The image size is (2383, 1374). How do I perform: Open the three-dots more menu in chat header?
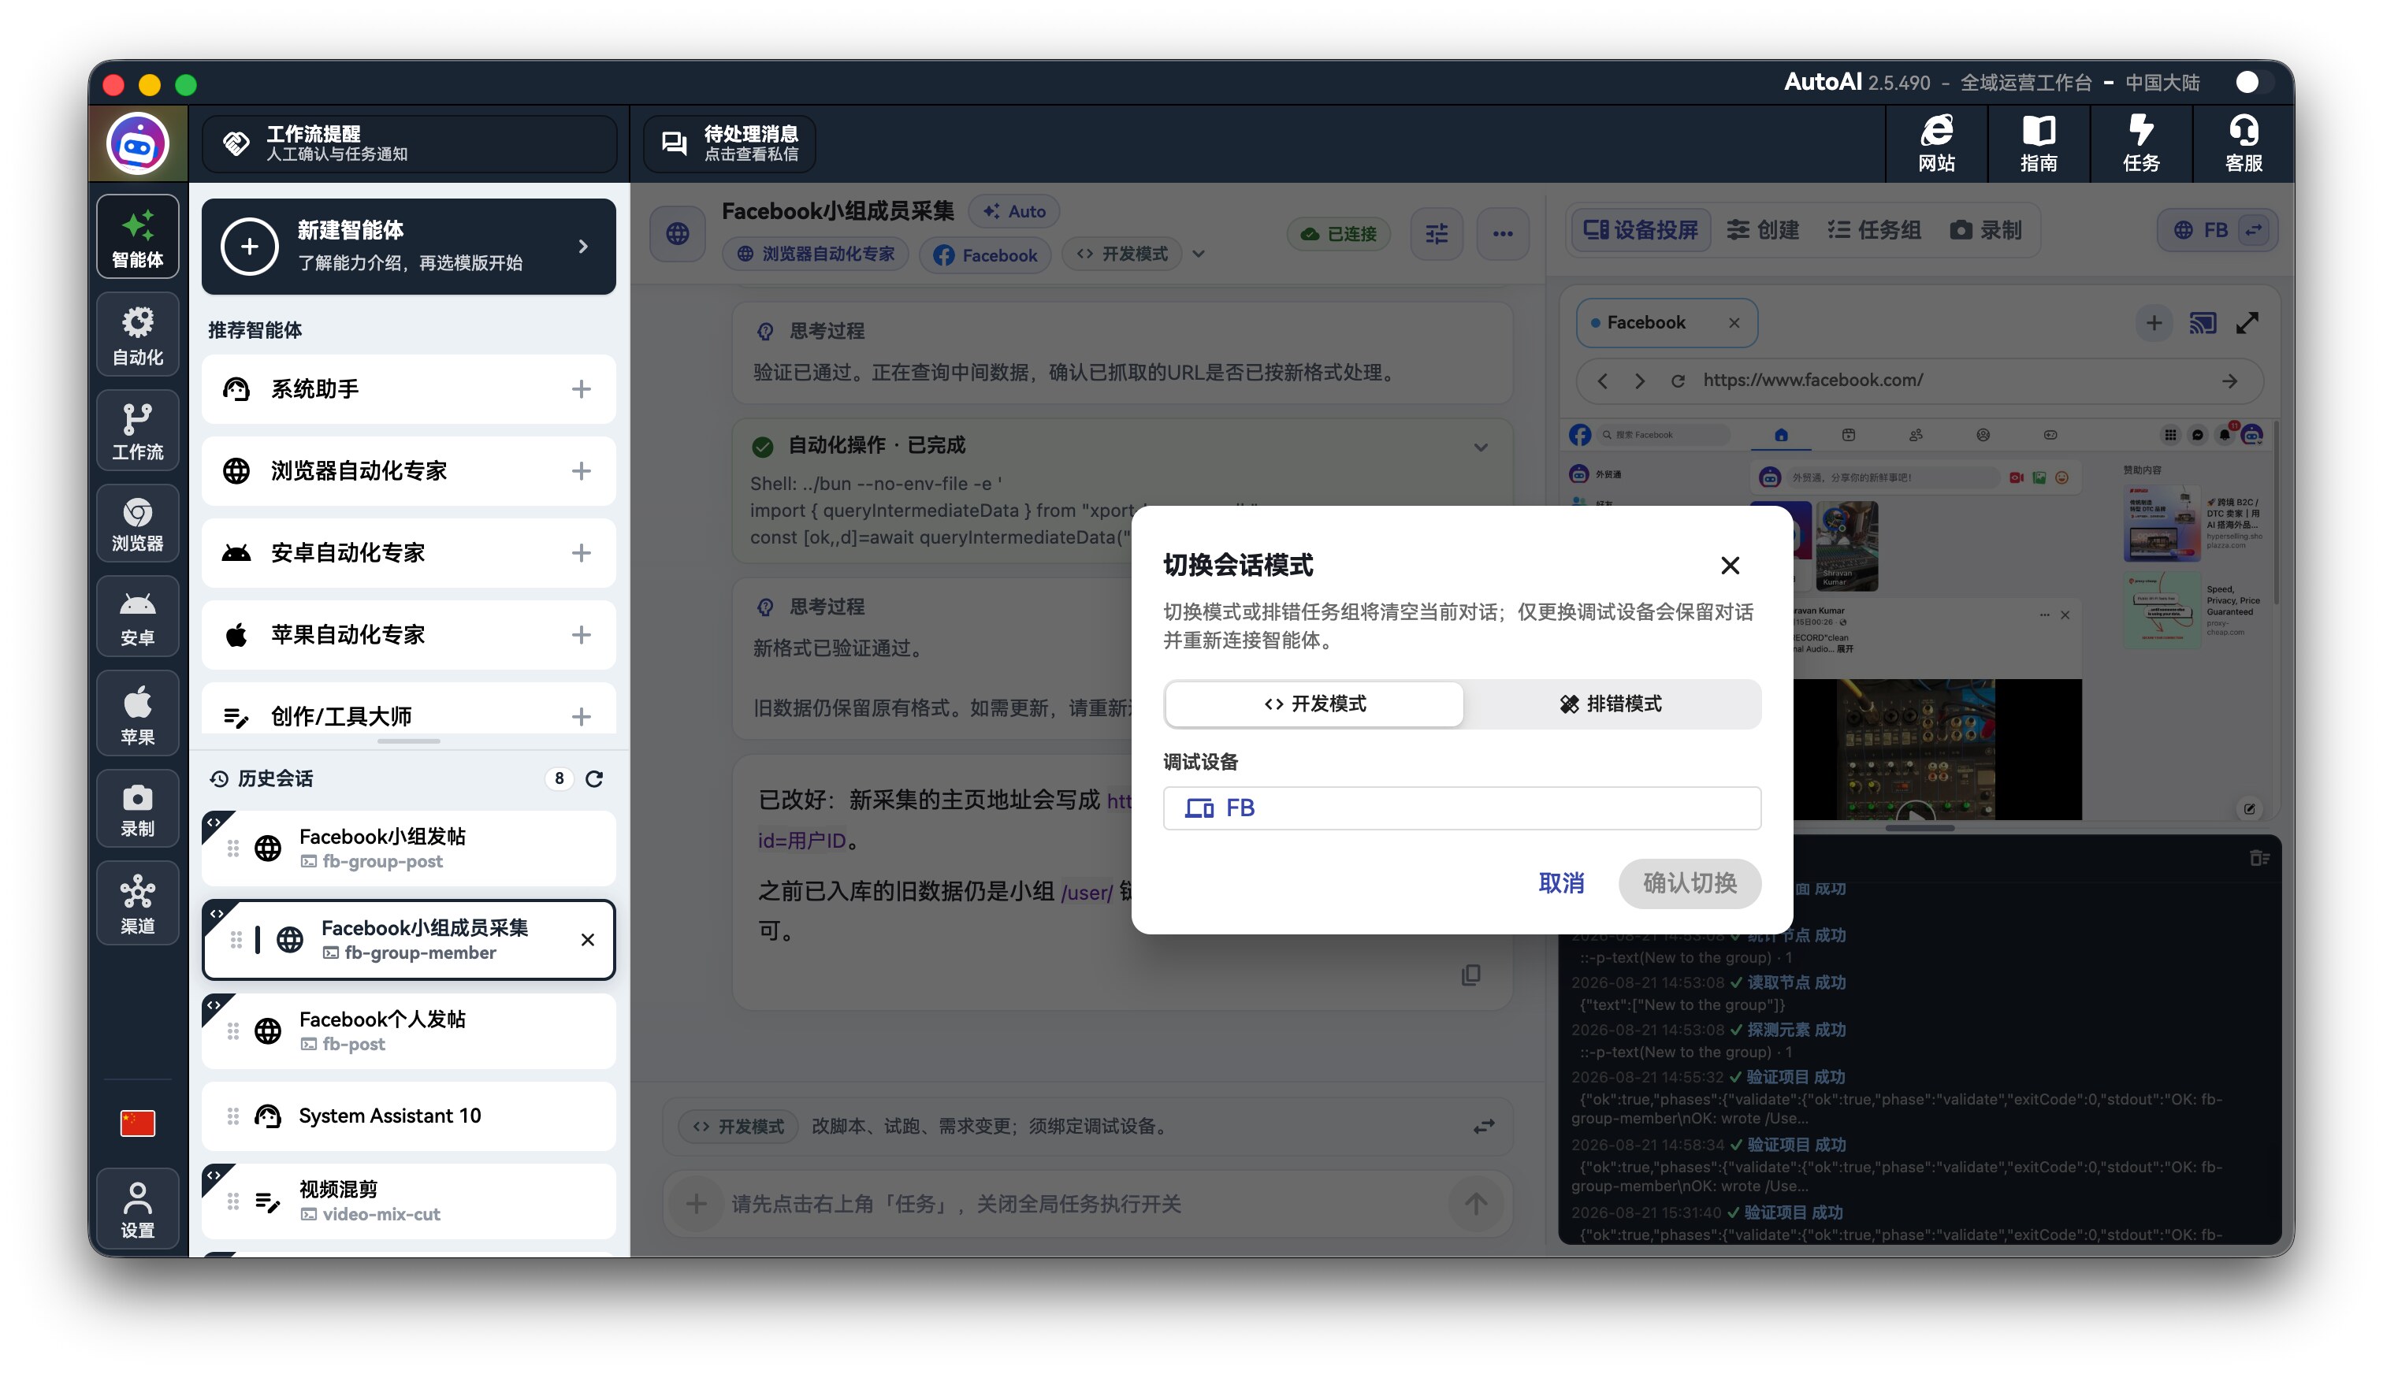1503,233
